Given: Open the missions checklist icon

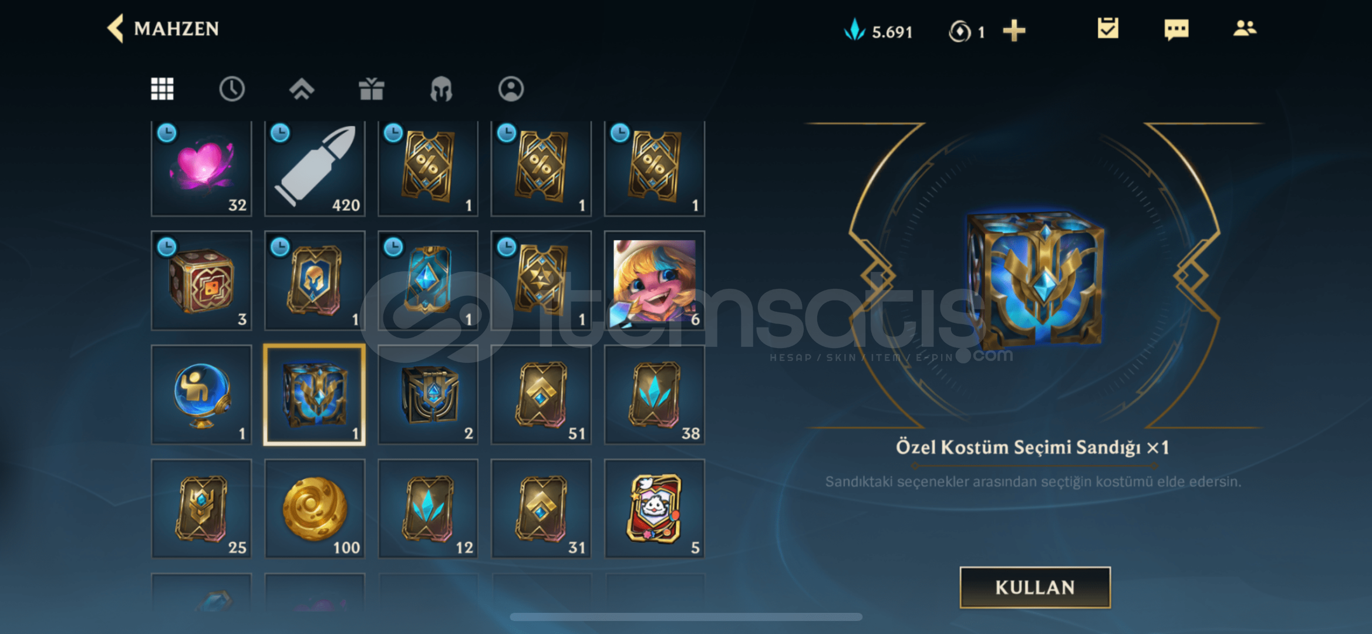Looking at the screenshot, I should click(x=1107, y=28).
